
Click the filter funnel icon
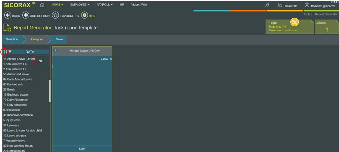coord(10,52)
